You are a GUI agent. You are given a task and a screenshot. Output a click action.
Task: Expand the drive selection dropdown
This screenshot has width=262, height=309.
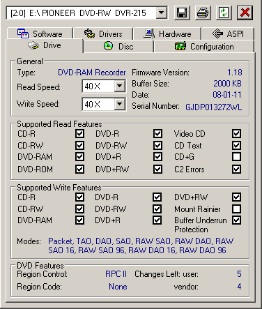161,13
